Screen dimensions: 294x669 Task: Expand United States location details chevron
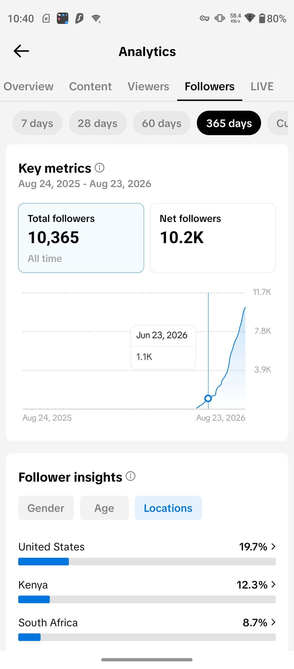point(274,547)
